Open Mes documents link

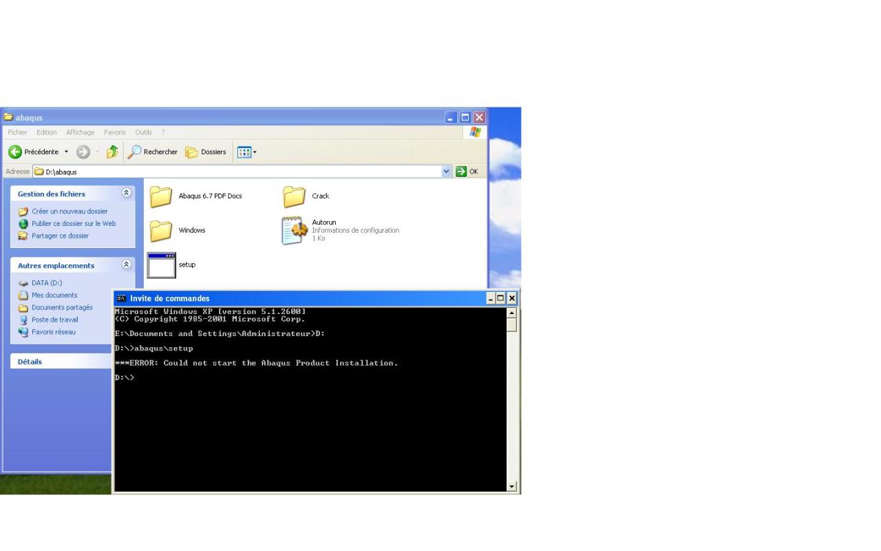tap(54, 295)
